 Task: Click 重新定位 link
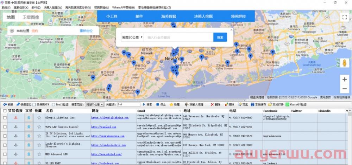[x=86, y=31]
